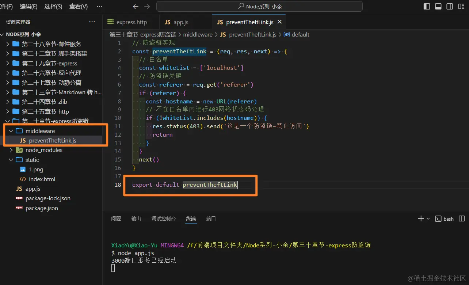Place cursor on line 18 export statement

click(x=185, y=185)
